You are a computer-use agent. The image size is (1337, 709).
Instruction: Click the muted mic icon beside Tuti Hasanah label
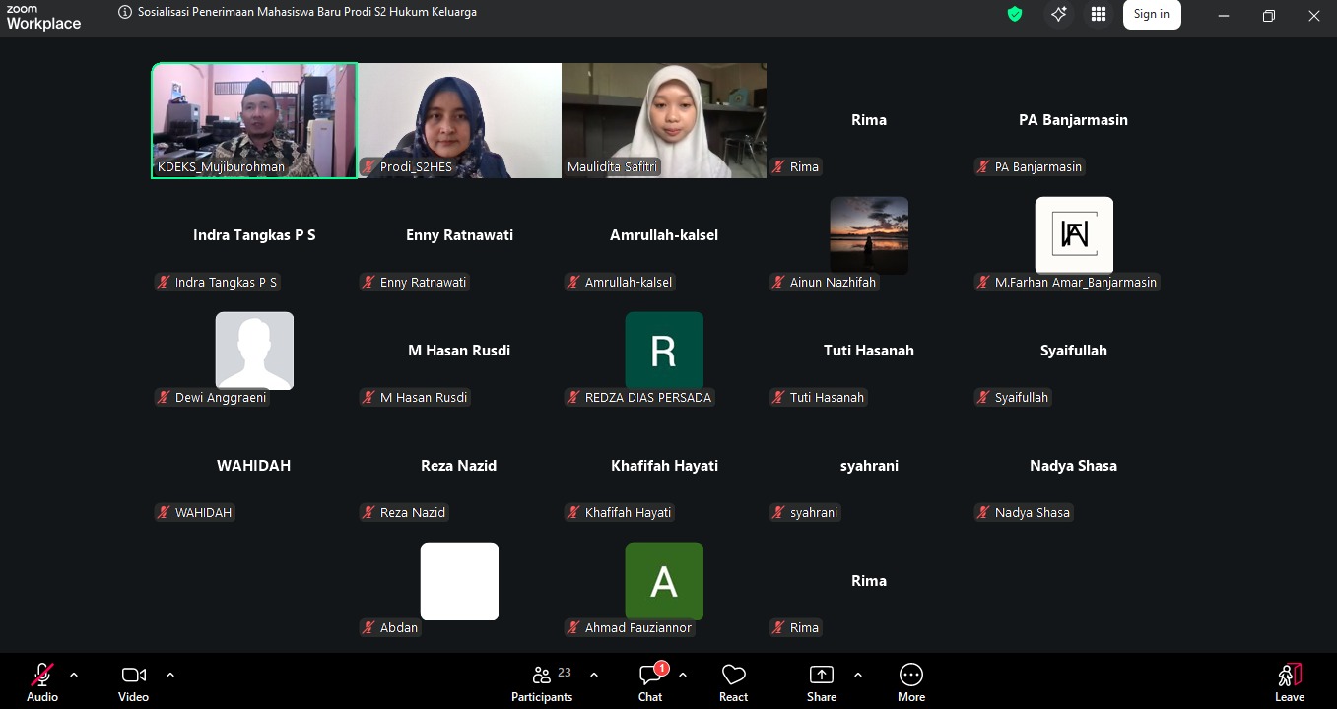(x=778, y=398)
